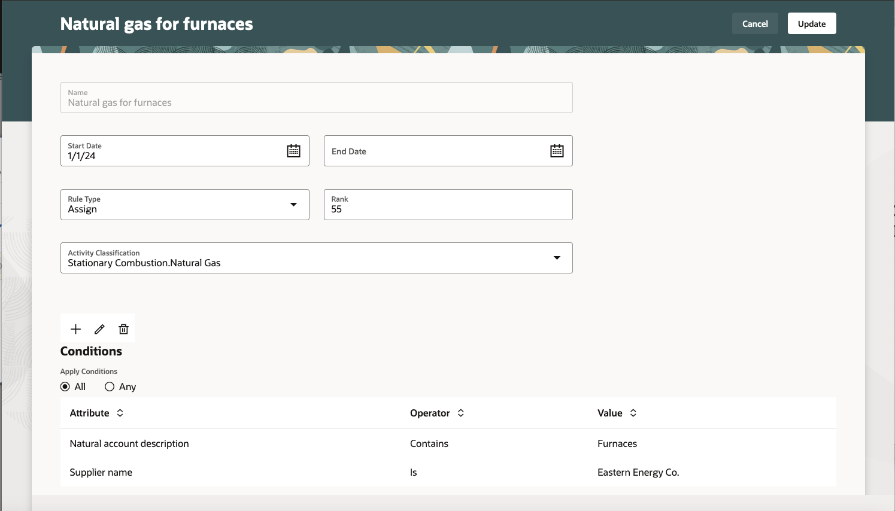Add a new condition with plus icon
This screenshot has height=511, width=895.
click(x=75, y=329)
